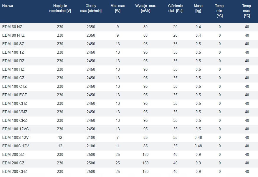Click the Masa [kg] column header

pyautogui.click(x=198, y=9)
